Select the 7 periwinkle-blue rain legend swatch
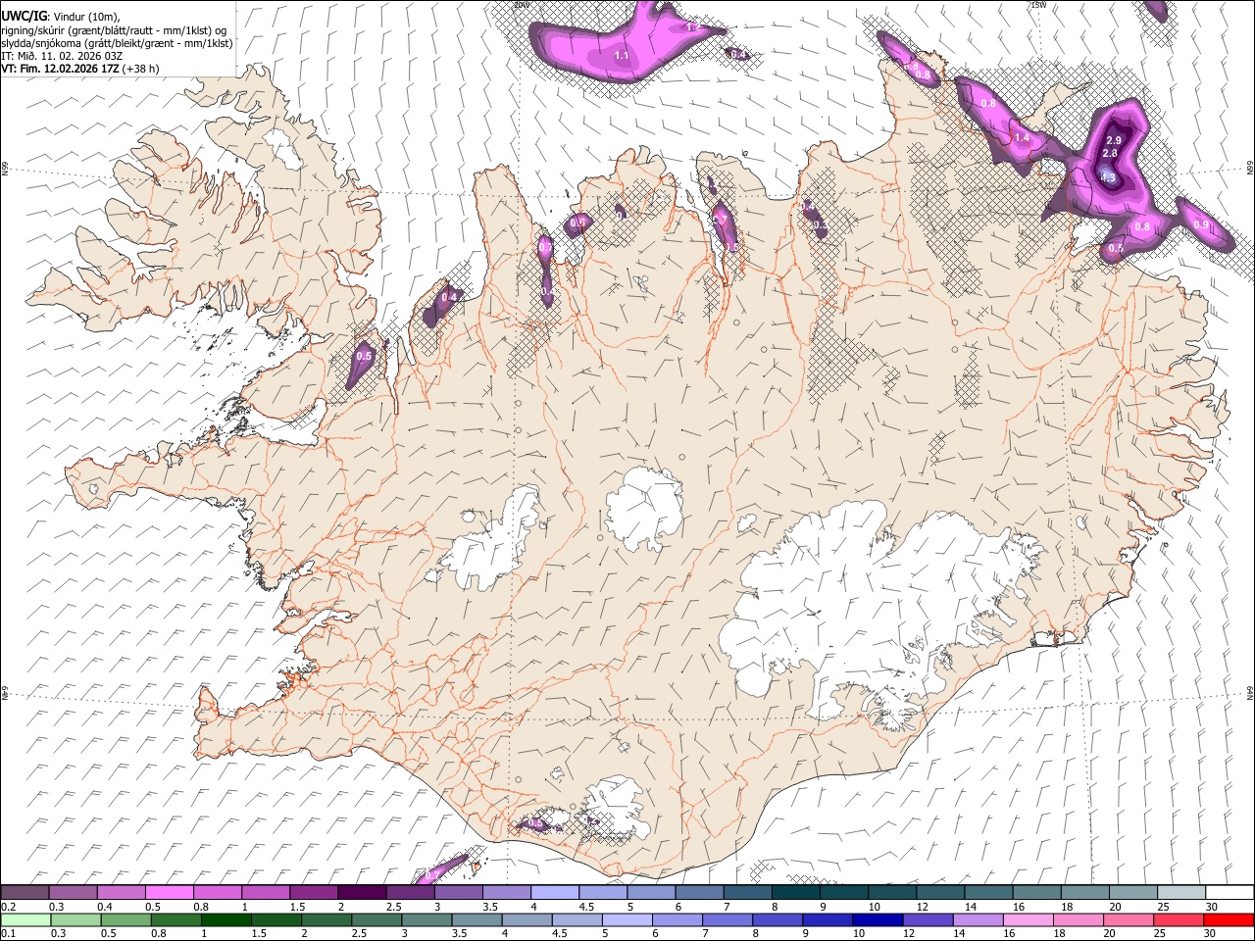The image size is (1255, 941). (x=728, y=919)
